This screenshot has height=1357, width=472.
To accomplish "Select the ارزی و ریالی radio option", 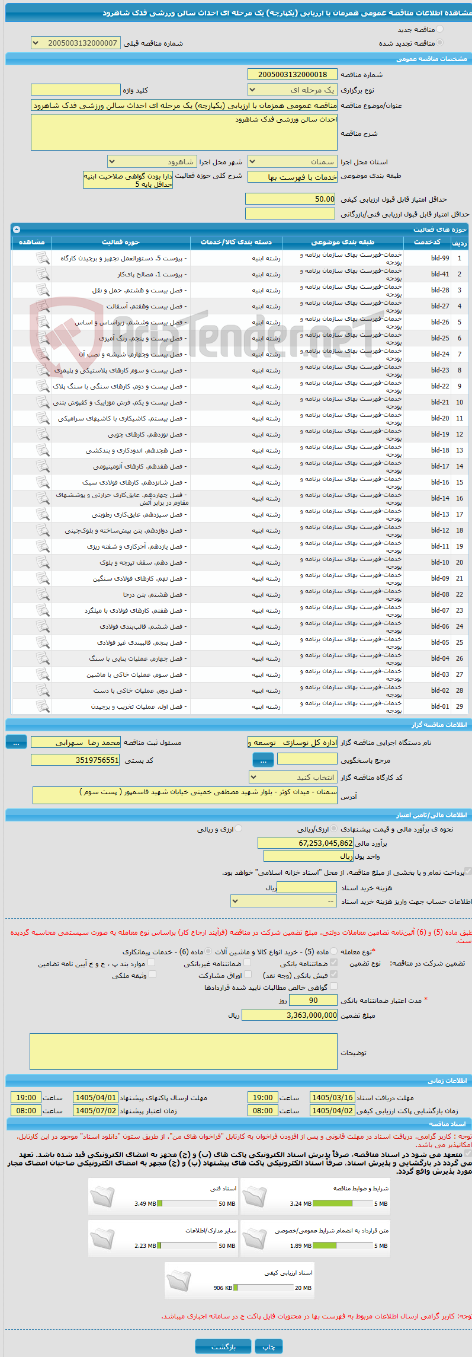I will (x=239, y=829).
